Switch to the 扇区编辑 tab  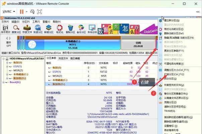[75, 58]
